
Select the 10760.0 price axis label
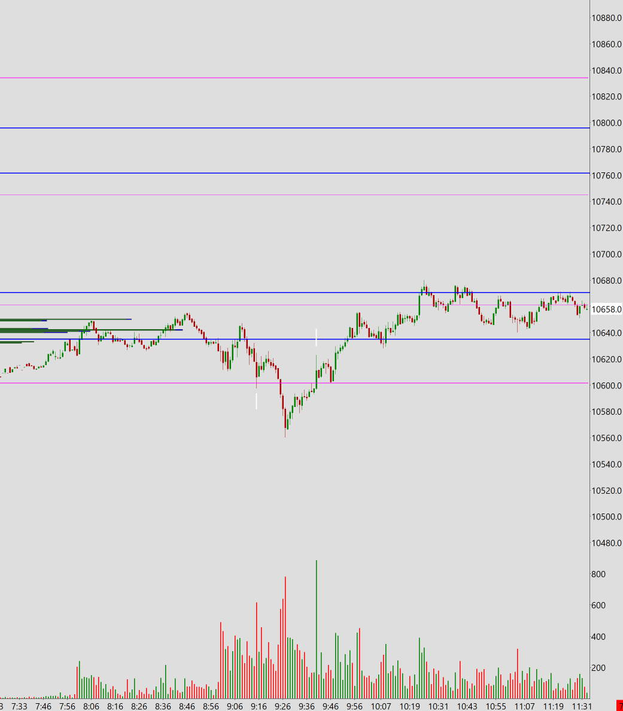click(607, 175)
